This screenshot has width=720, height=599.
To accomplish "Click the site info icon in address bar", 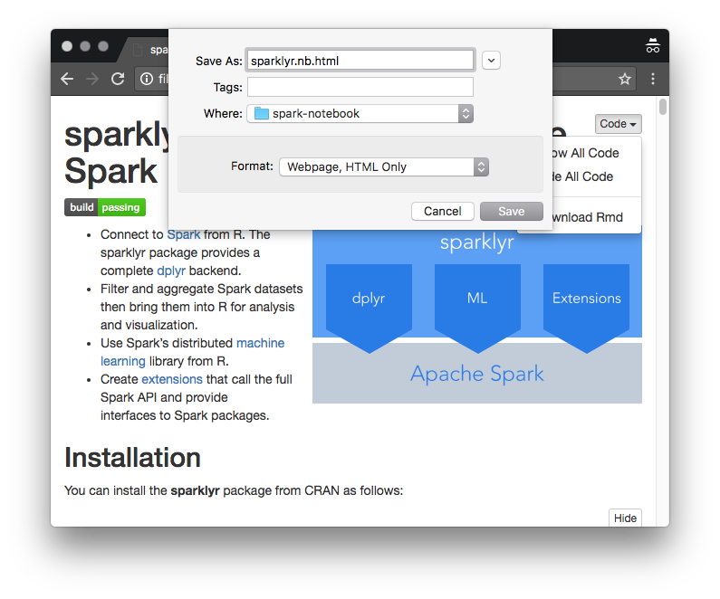I will [146, 79].
